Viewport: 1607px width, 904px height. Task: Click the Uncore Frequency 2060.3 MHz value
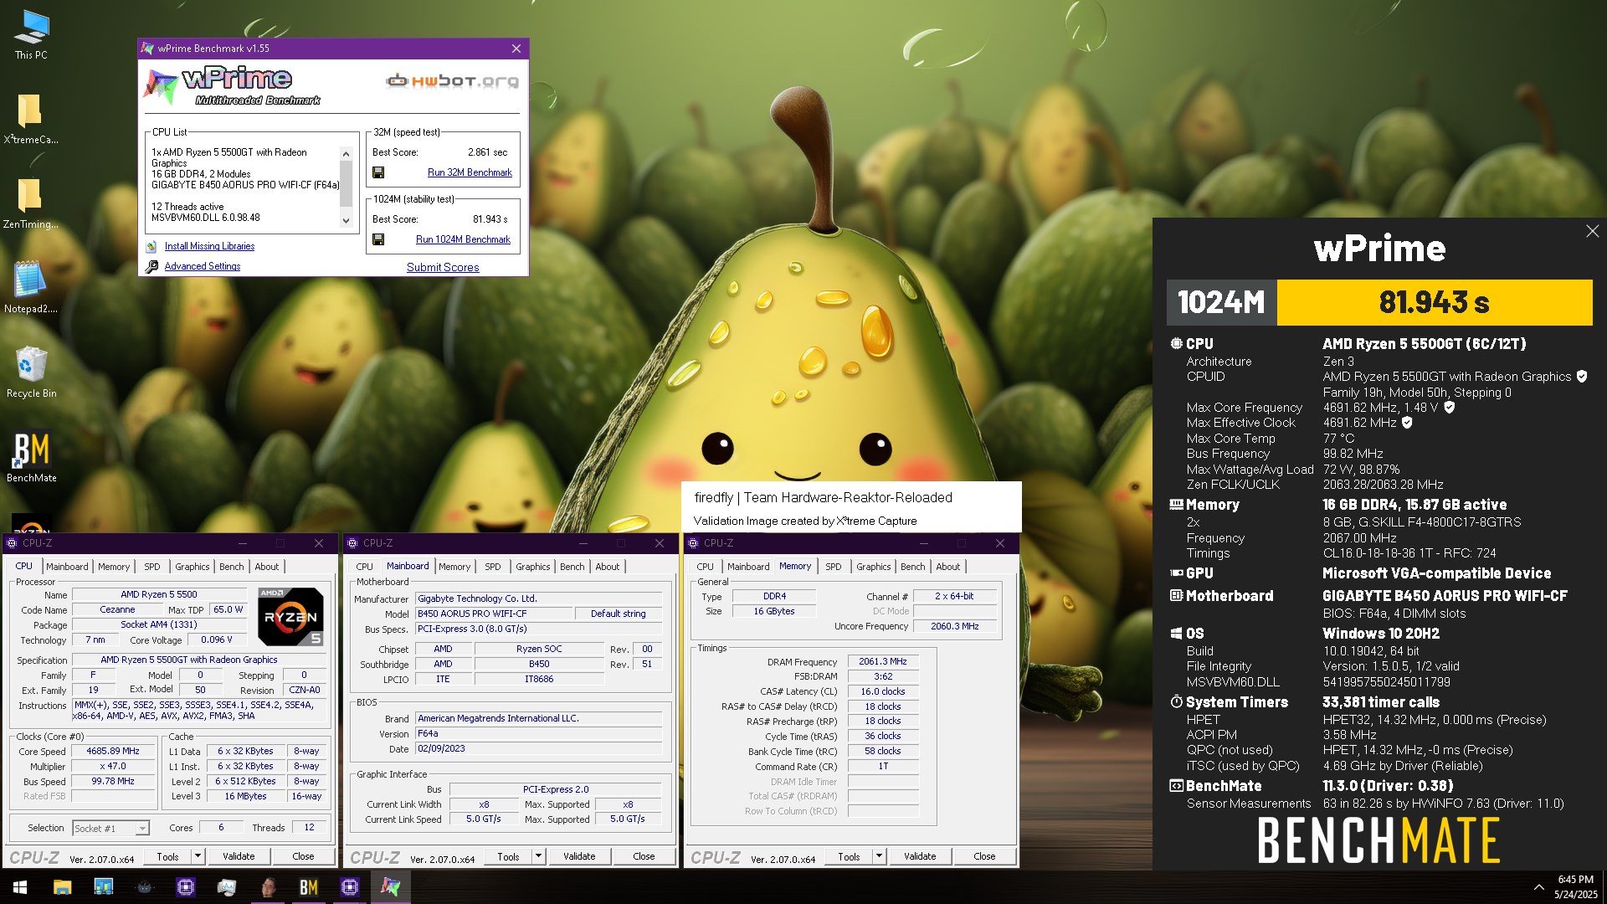[955, 626]
